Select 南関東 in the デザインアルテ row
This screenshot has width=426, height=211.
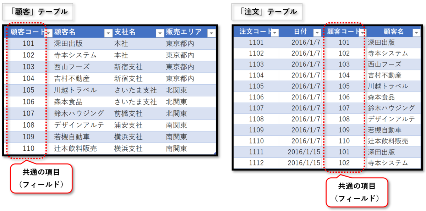point(176,125)
